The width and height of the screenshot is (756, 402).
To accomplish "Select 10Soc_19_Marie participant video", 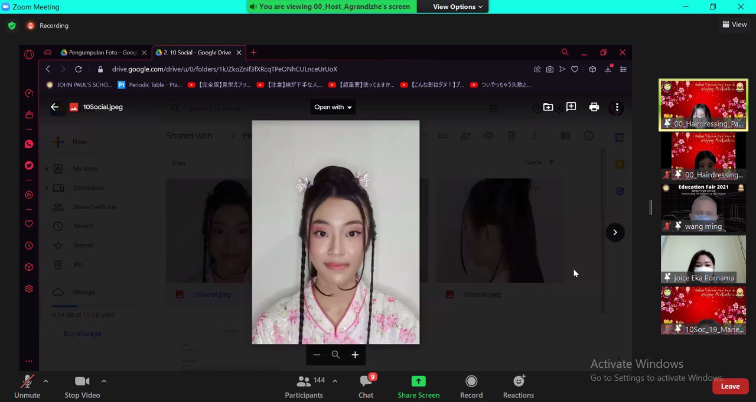I will (x=703, y=310).
